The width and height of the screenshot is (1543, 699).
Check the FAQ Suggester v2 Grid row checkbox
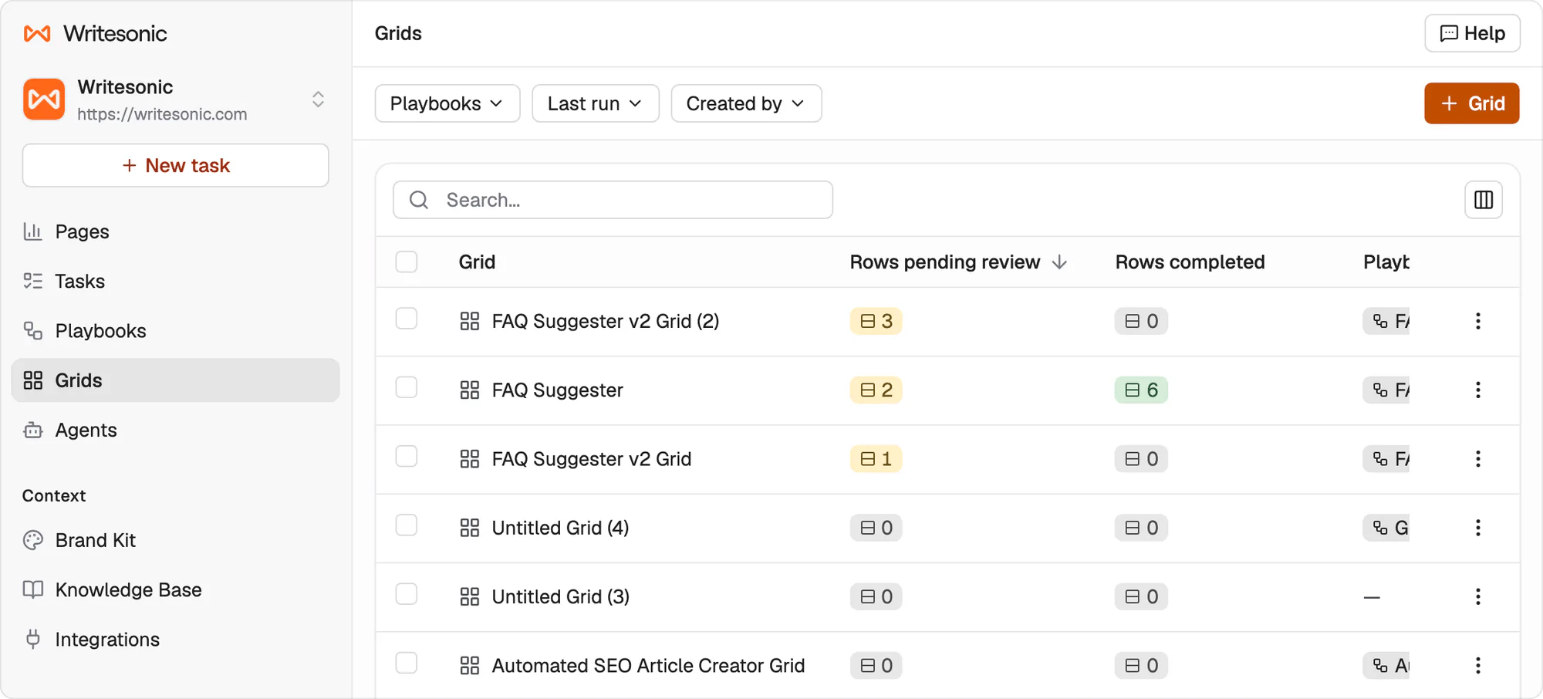click(407, 456)
